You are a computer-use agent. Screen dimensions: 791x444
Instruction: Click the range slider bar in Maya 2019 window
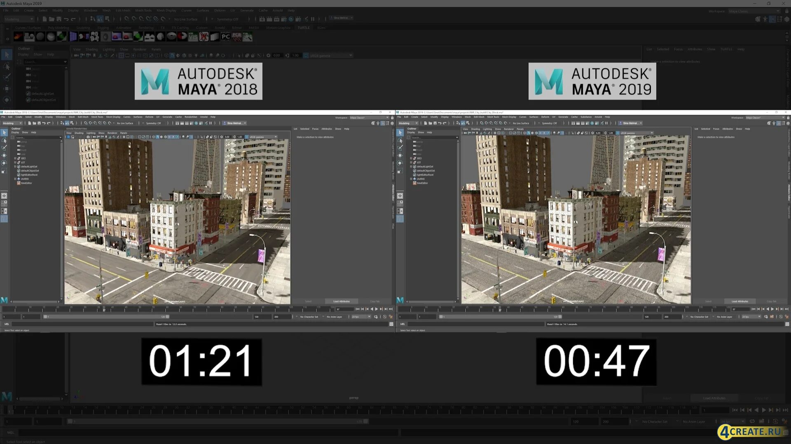501,317
